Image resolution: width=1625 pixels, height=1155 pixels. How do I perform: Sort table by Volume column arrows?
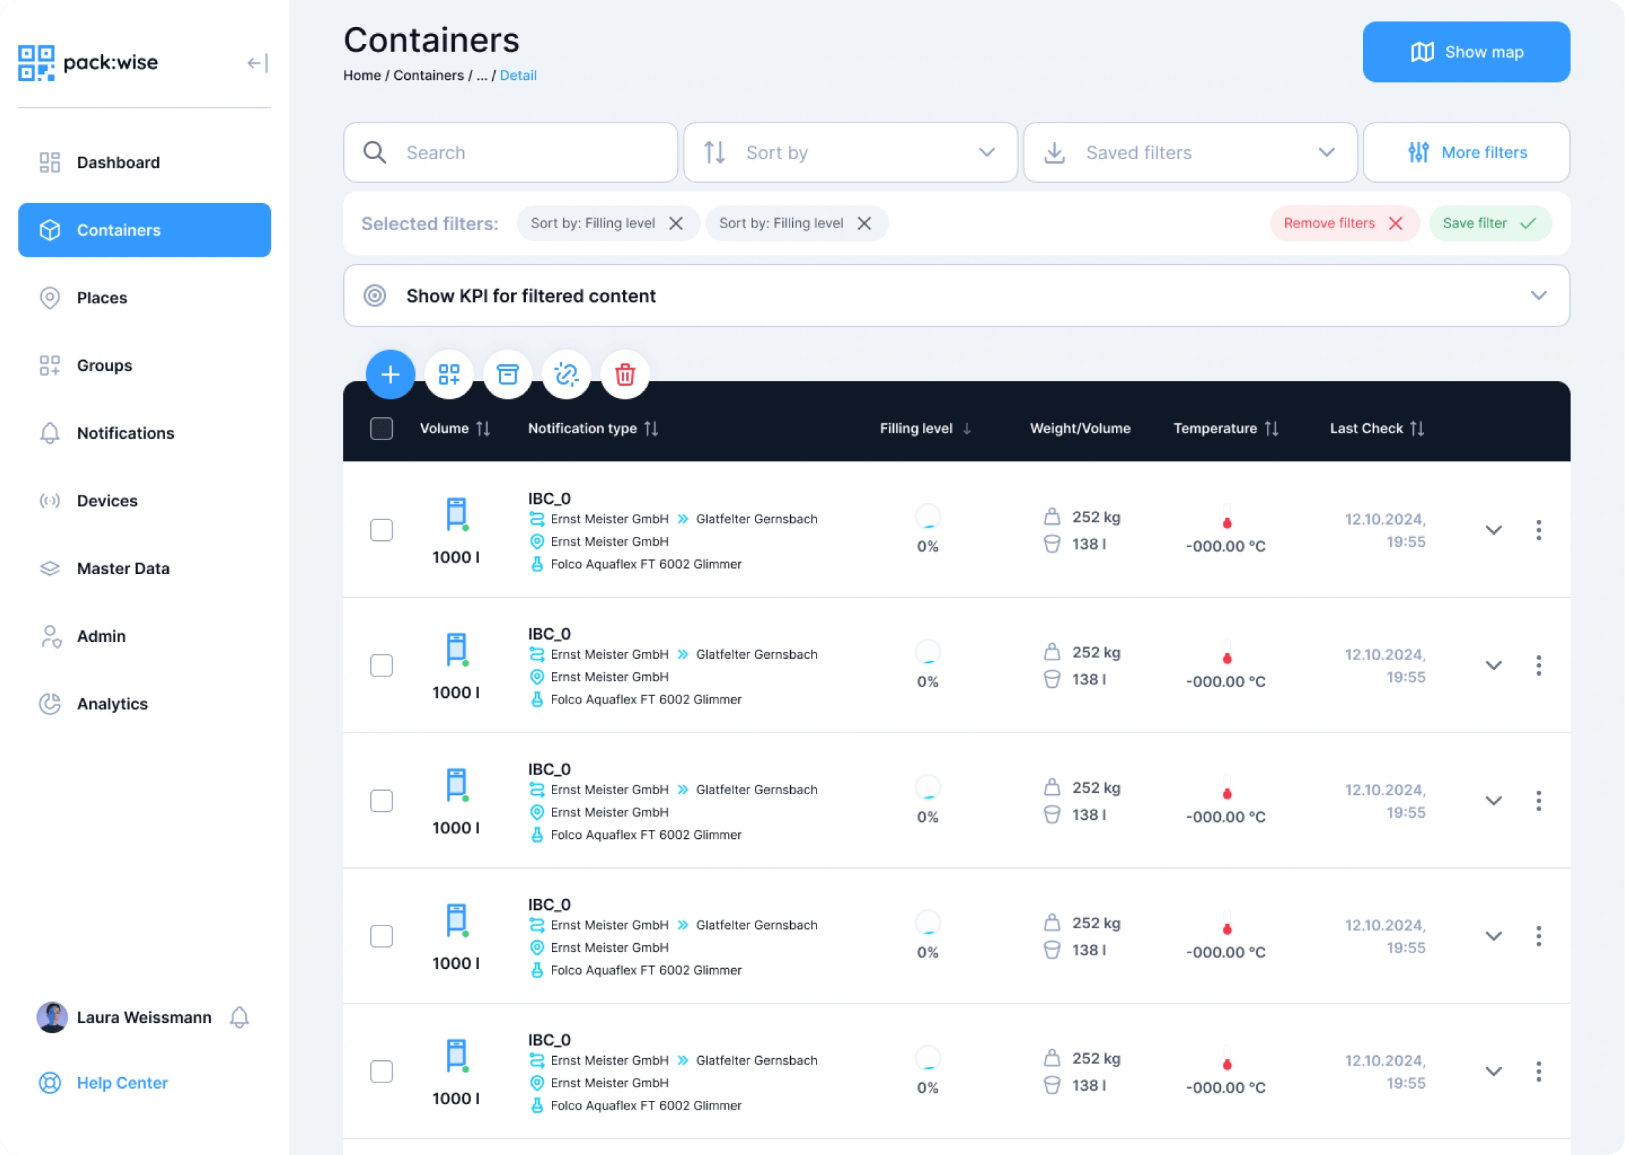[x=483, y=428]
